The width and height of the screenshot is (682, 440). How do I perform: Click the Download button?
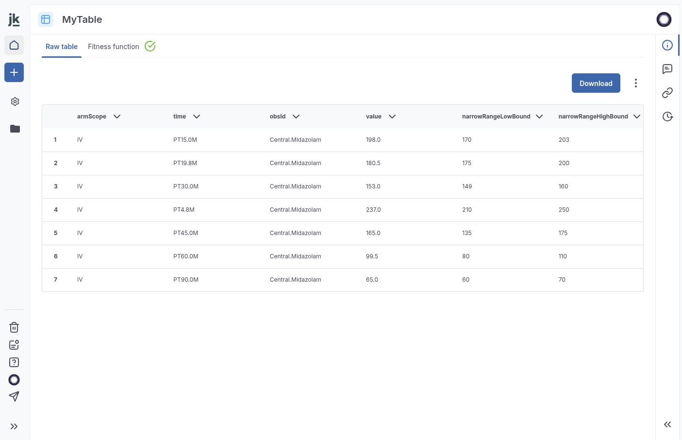coord(596,83)
